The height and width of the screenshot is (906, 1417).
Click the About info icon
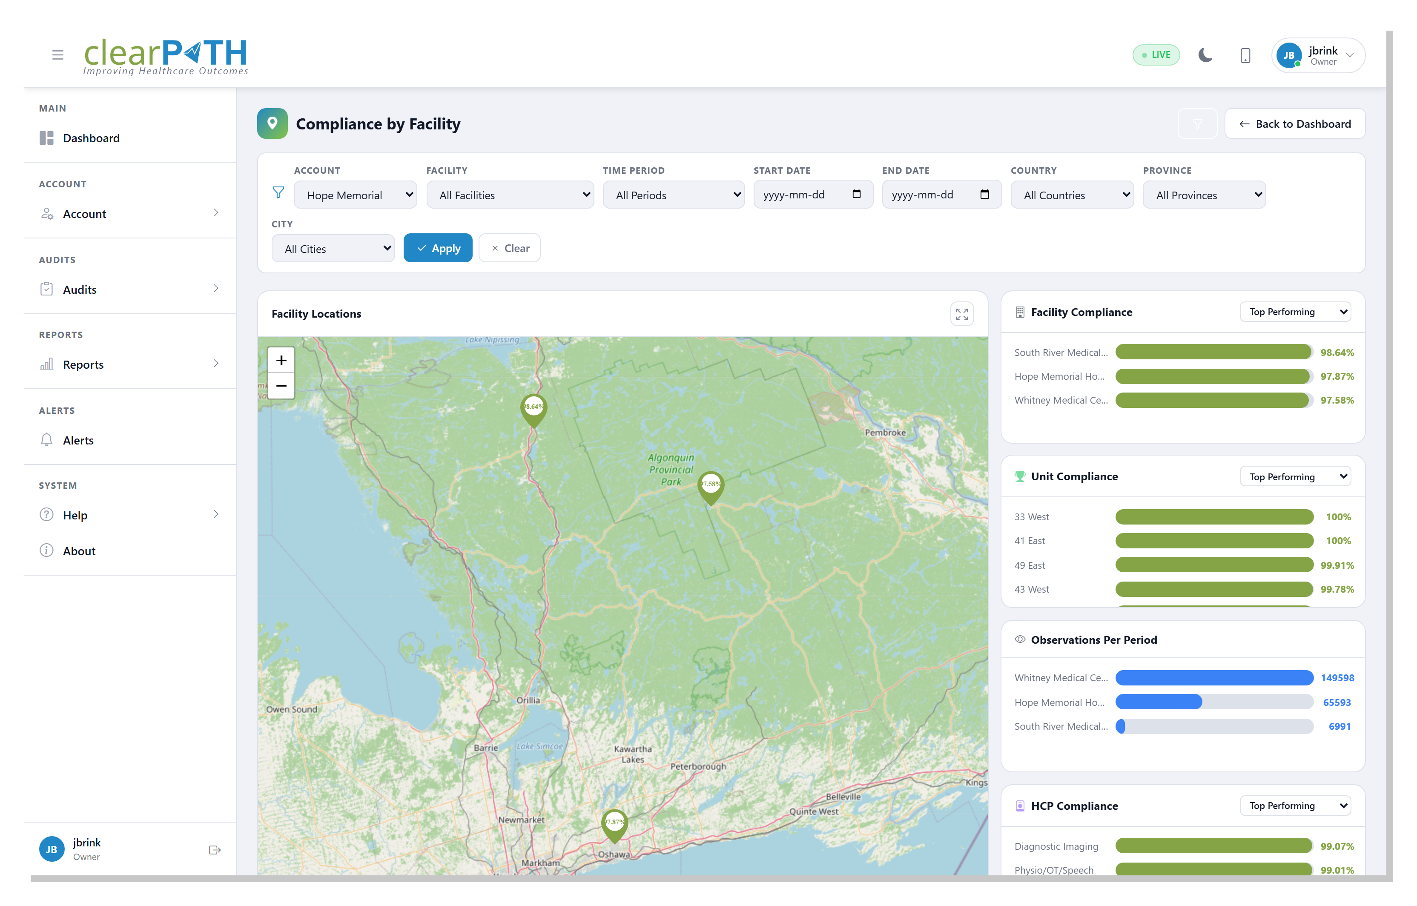coord(46,550)
